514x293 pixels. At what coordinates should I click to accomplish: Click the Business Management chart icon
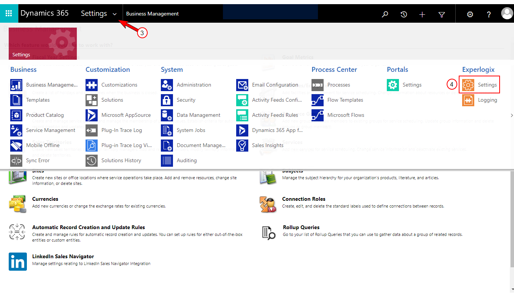[x=16, y=85]
